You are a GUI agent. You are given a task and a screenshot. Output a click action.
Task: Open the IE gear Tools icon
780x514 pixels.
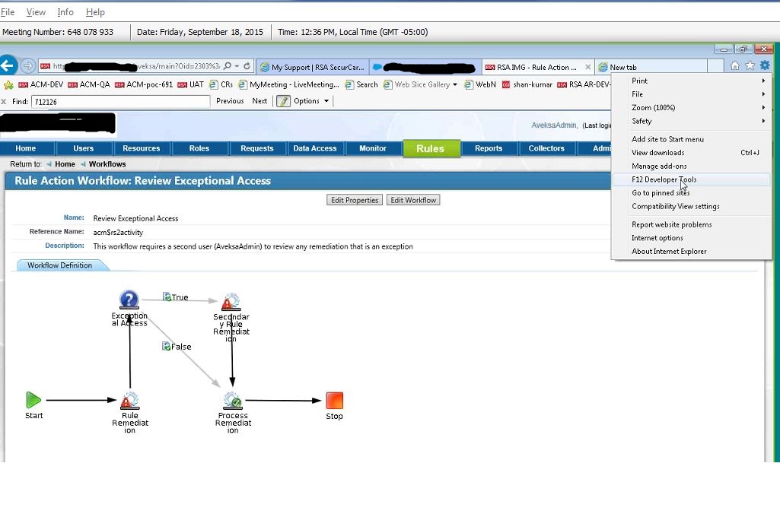[764, 66]
